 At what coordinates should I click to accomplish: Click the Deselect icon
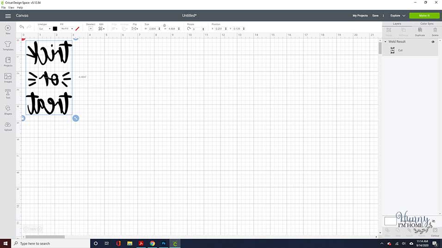(x=91, y=29)
